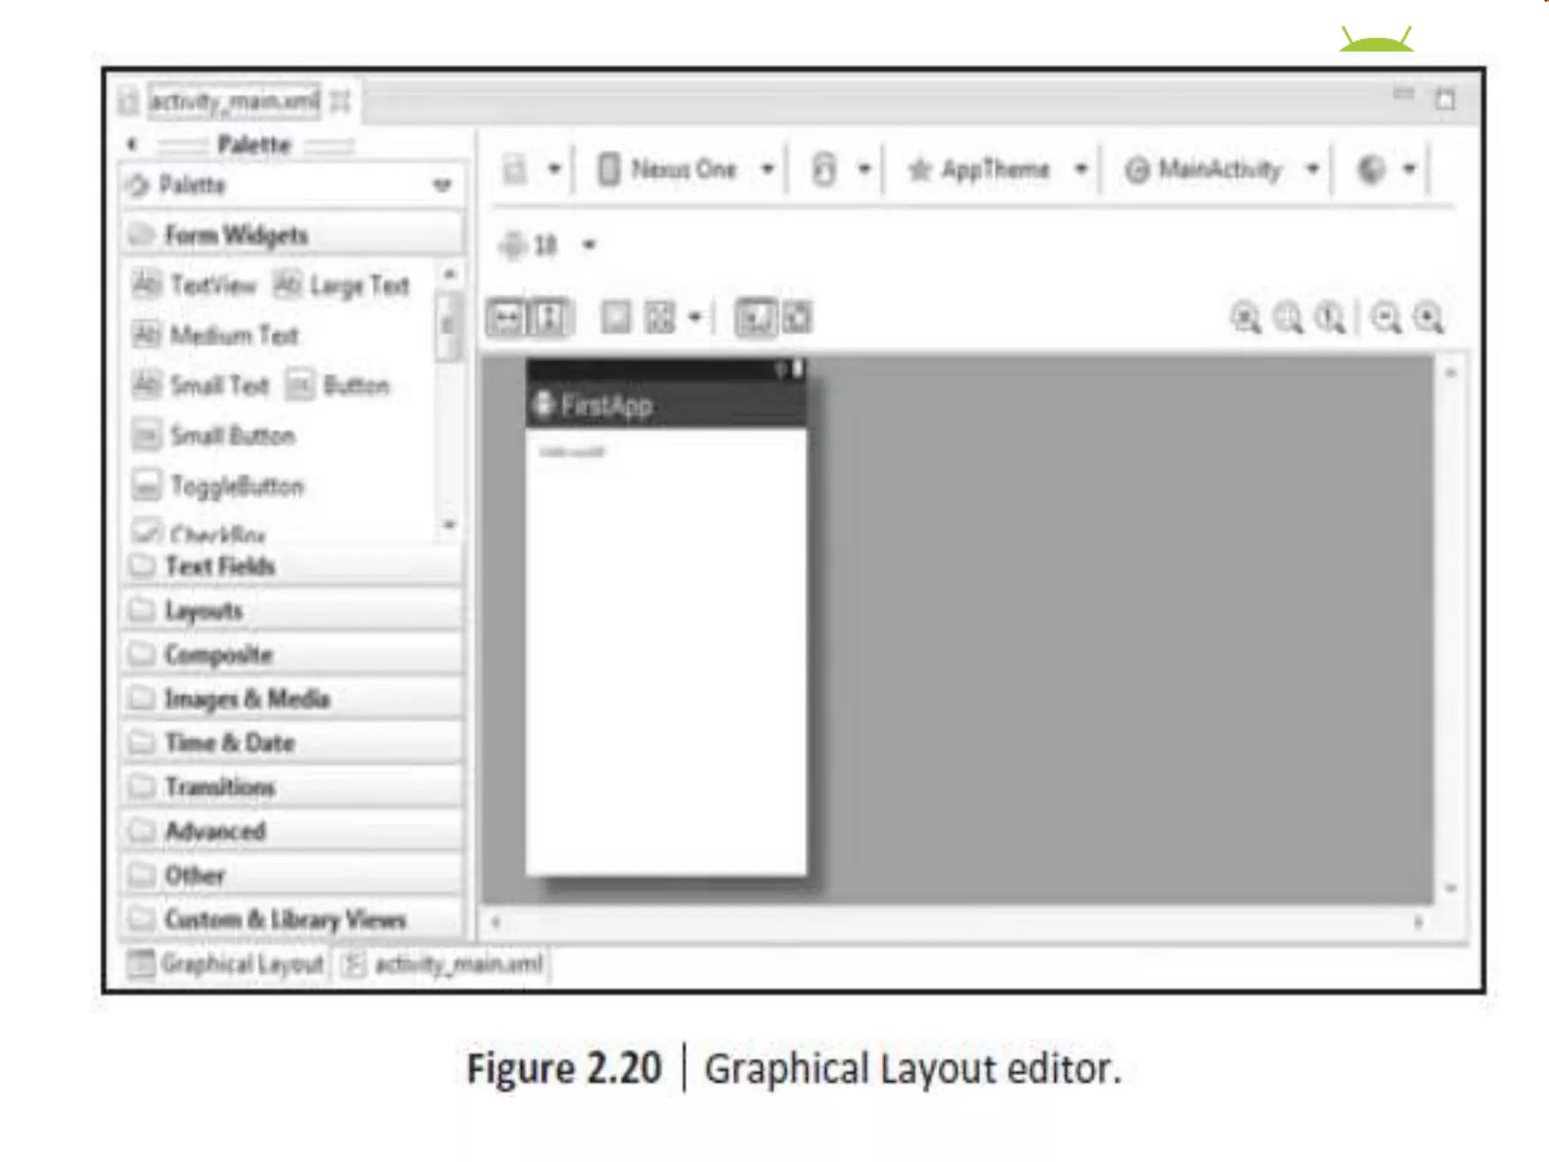The image size is (1549, 1162).
Task: Click the zoom out magnifier icon
Action: click(x=1386, y=318)
